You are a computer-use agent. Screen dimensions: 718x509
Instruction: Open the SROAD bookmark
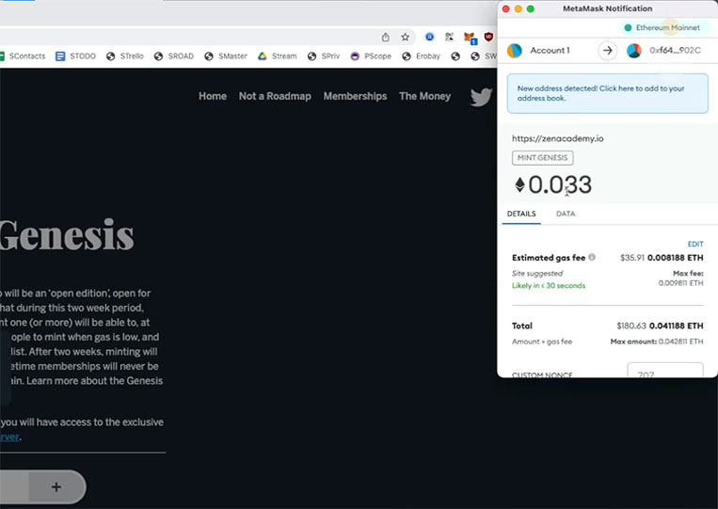click(x=174, y=56)
